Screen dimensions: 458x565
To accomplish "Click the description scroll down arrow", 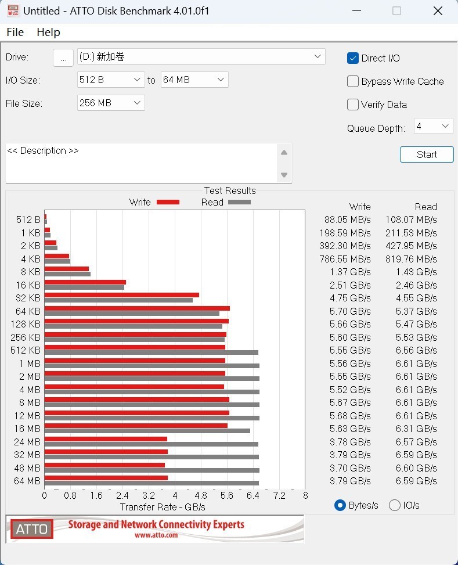I will pyautogui.click(x=284, y=175).
